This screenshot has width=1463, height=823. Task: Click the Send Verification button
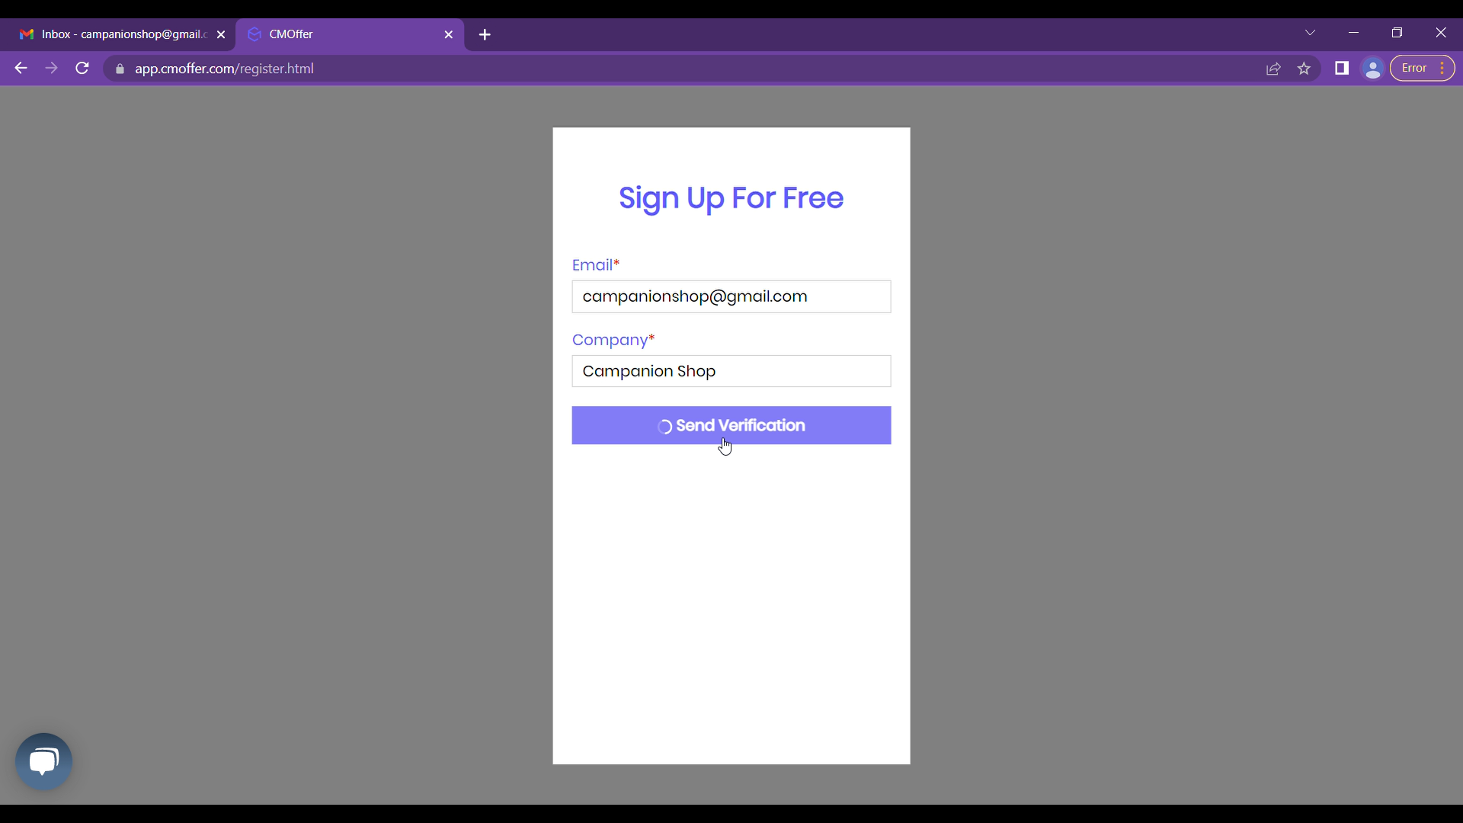(x=731, y=425)
